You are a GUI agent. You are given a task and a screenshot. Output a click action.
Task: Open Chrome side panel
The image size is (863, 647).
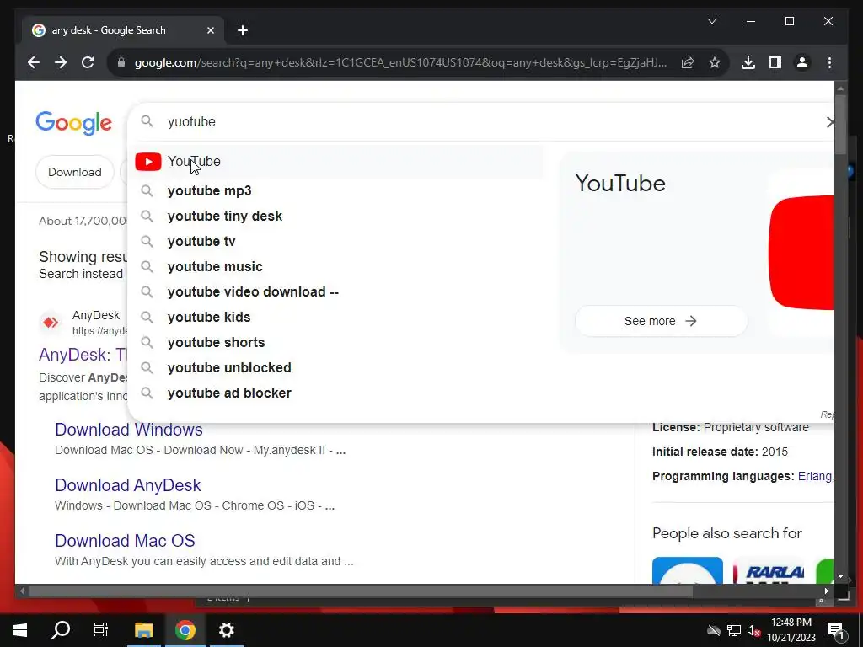coord(775,62)
